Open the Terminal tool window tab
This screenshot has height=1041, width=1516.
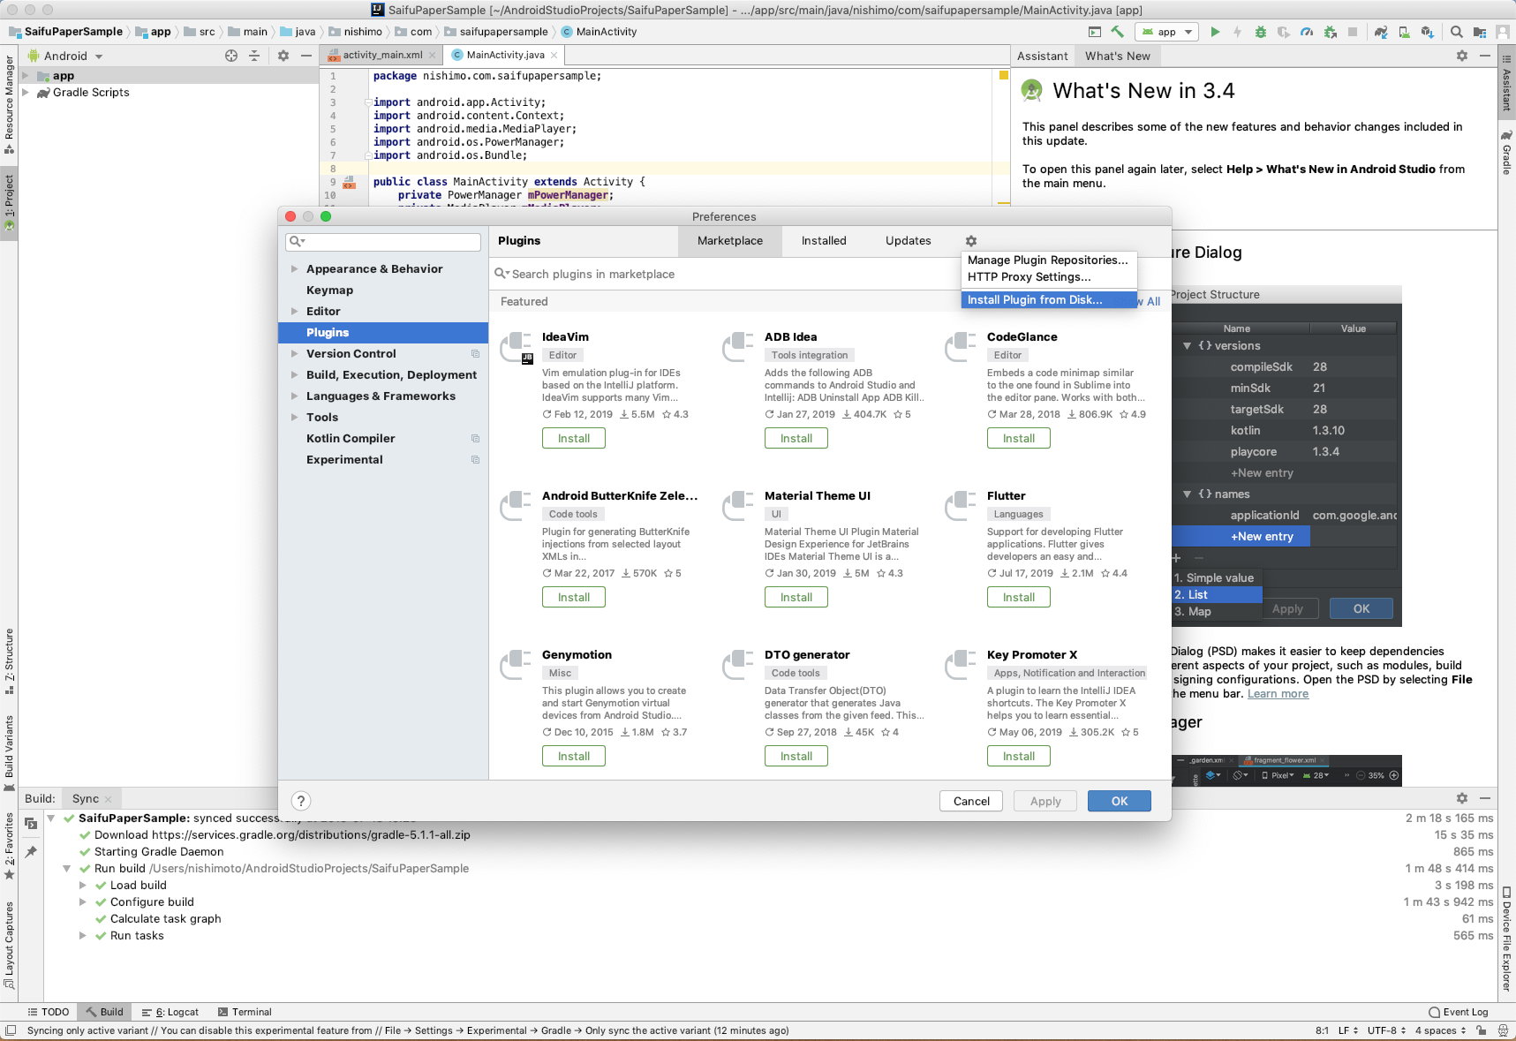coord(245,1012)
